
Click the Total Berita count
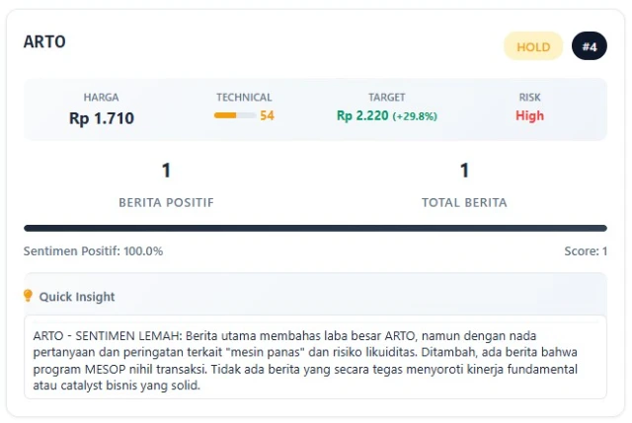464,171
